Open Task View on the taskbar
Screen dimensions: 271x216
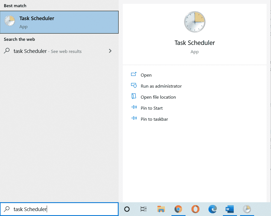point(143,209)
